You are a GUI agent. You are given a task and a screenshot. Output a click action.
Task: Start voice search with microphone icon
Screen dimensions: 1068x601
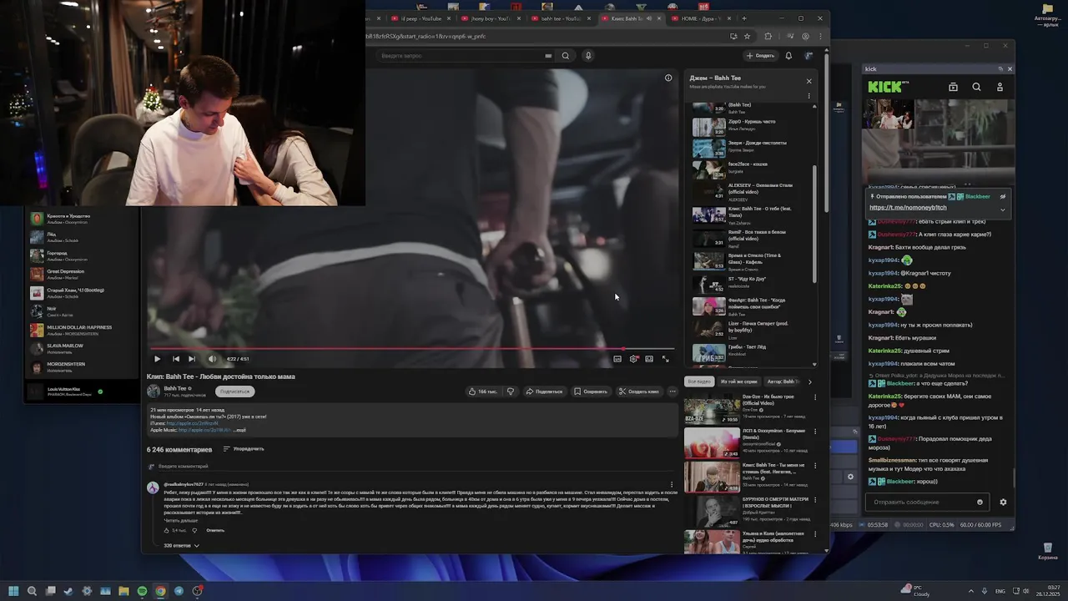pos(588,56)
